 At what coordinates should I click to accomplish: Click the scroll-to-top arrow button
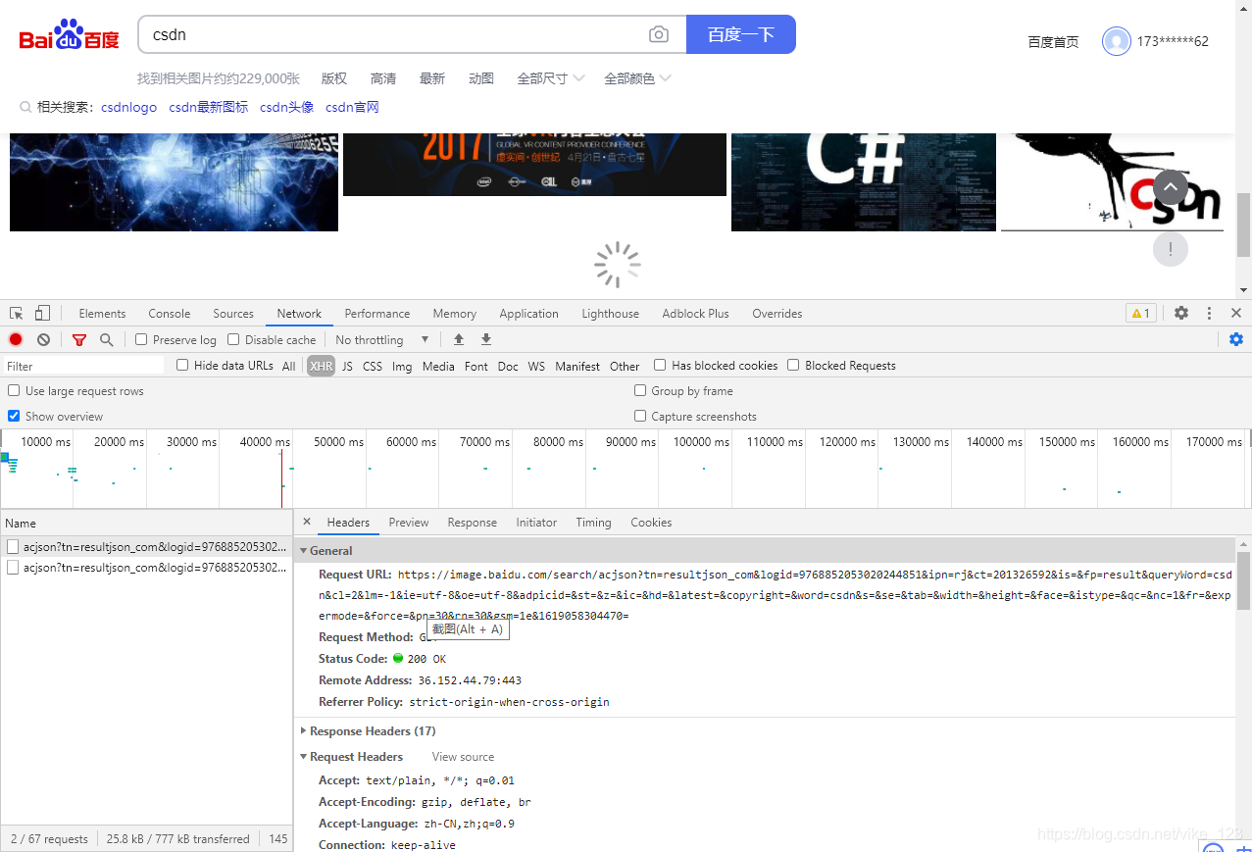pyautogui.click(x=1171, y=187)
